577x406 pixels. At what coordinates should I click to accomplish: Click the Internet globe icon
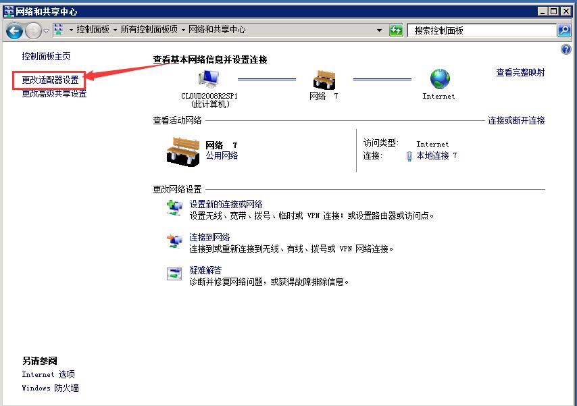point(440,79)
